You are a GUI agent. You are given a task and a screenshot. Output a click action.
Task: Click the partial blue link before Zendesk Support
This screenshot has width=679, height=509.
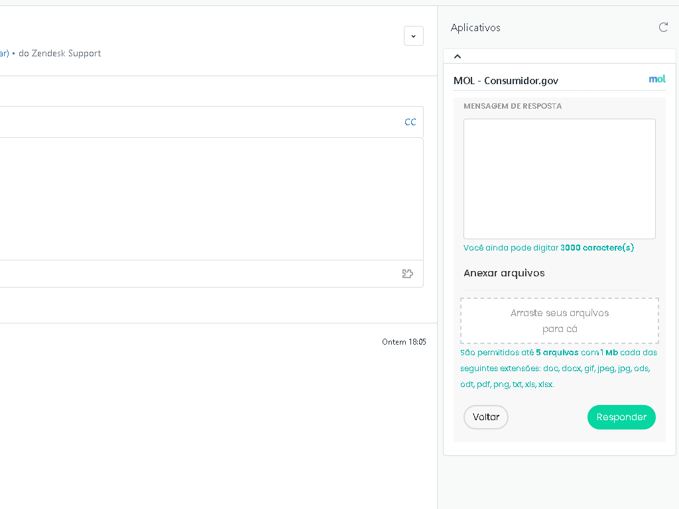[x=4, y=53]
